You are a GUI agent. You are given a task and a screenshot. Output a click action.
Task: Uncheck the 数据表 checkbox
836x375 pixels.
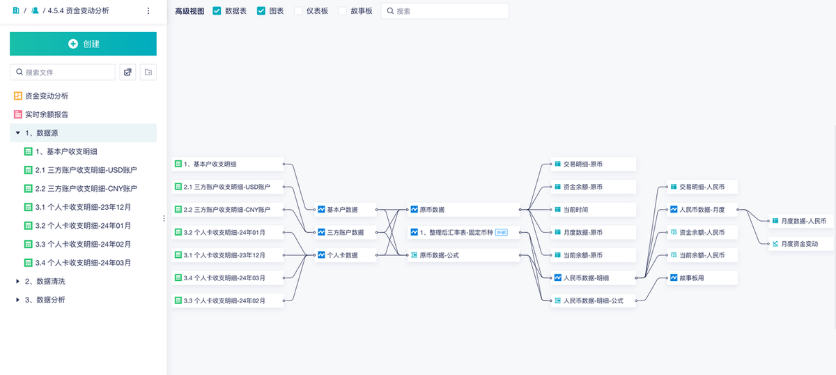coord(217,11)
